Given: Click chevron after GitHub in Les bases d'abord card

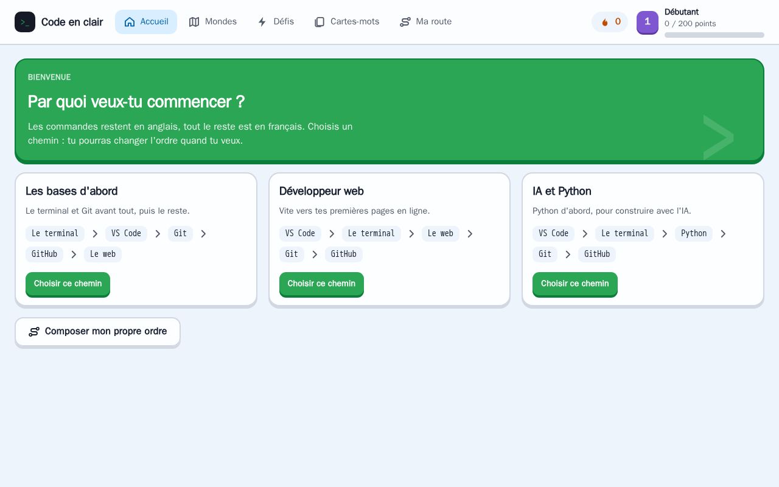Looking at the screenshot, I should click(x=74, y=254).
